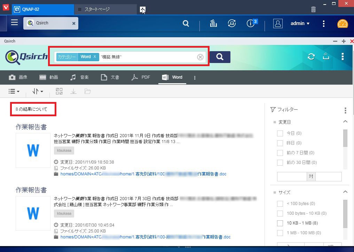The width and height of the screenshot is (354, 252).
Task: Click ktsukasa tag on 25.00 KB result
Action: 64,213
